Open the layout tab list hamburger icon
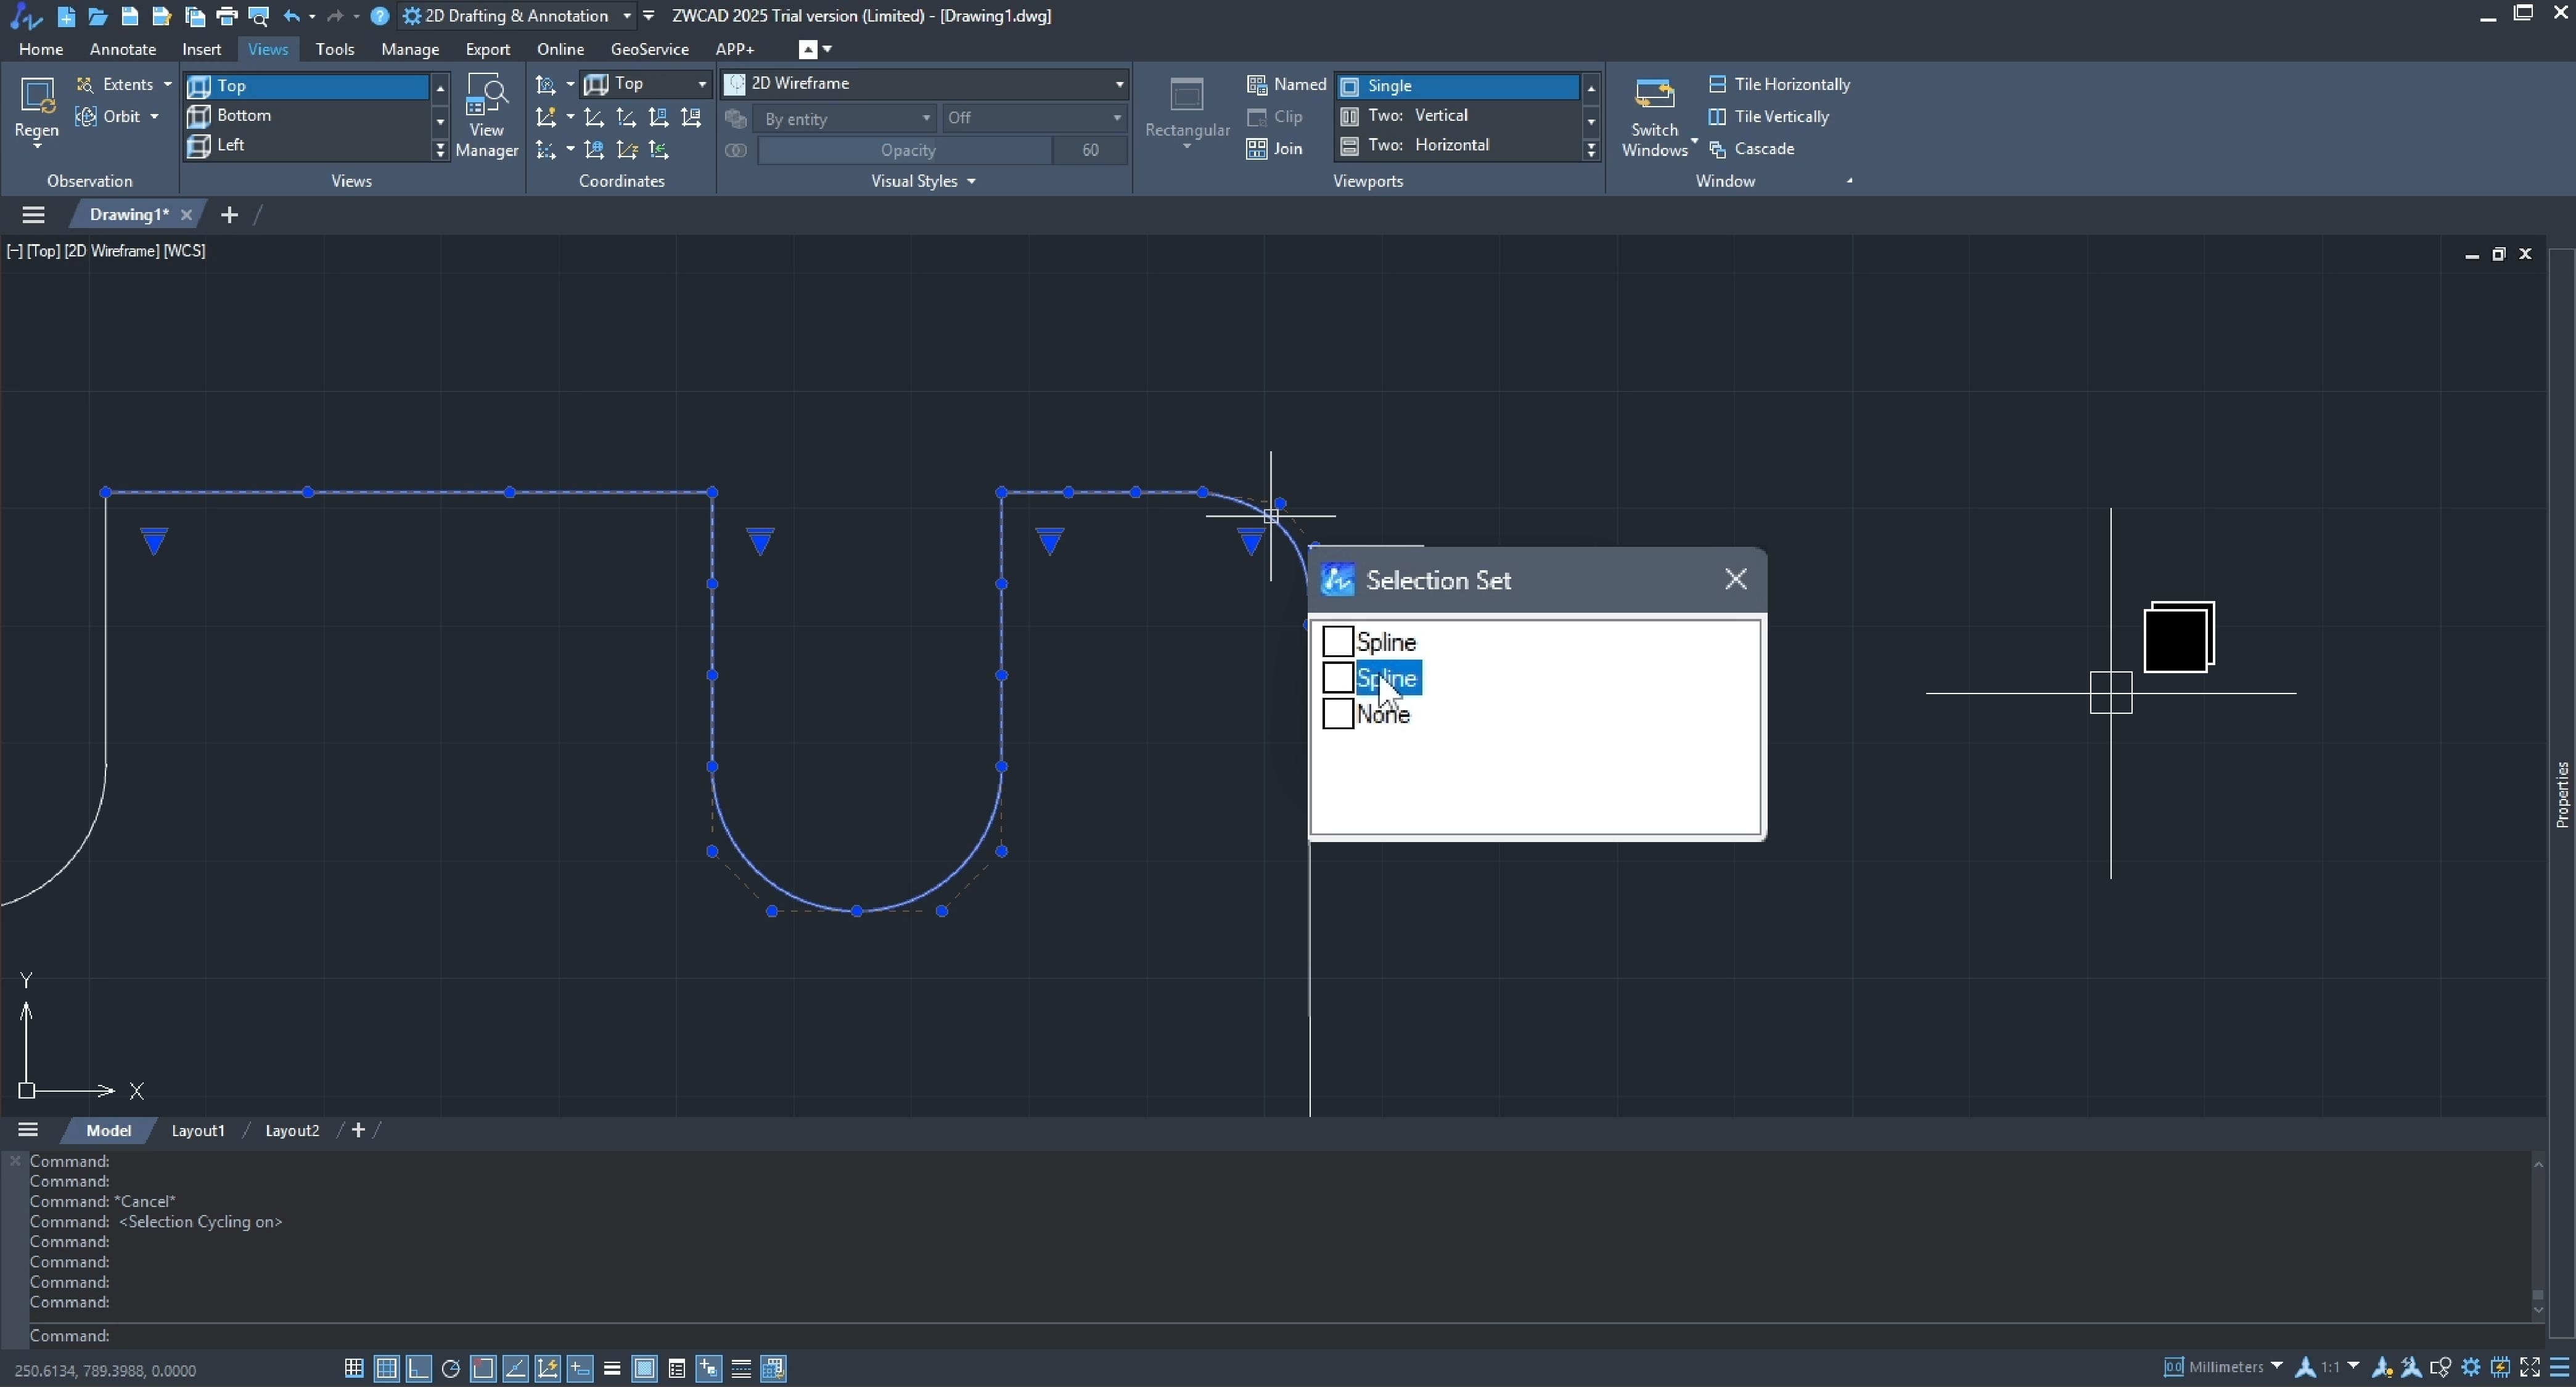Image resolution: width=2576 pixels, height=1387 pixels. coord(28,1130)
